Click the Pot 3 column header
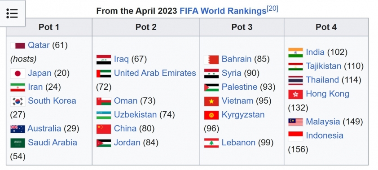 242,27
